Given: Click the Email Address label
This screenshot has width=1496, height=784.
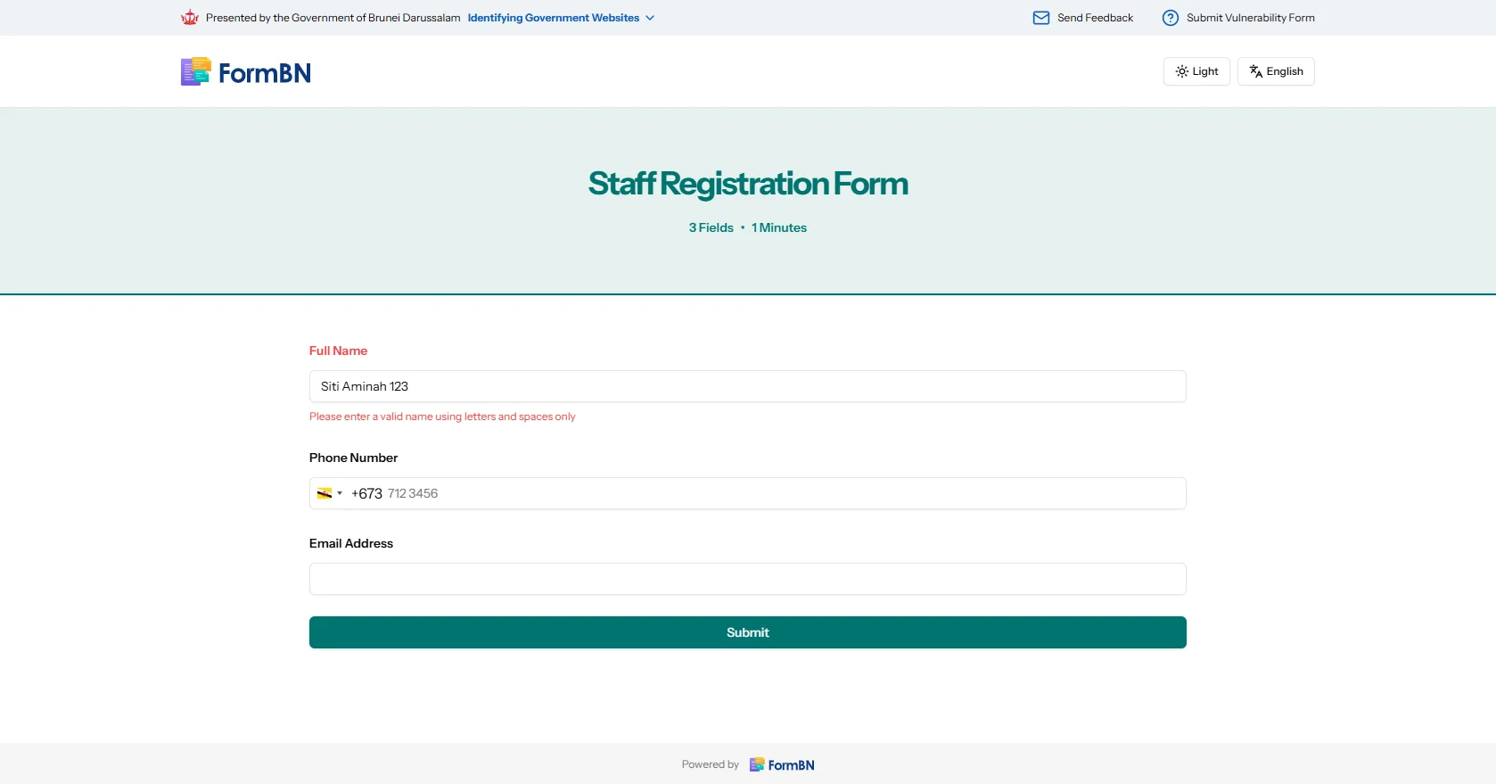Looking at the screenshot, I should click(x=350, y=543).
